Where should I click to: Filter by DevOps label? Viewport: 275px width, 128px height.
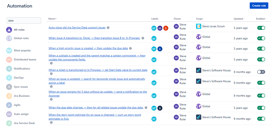pos(19,78)
